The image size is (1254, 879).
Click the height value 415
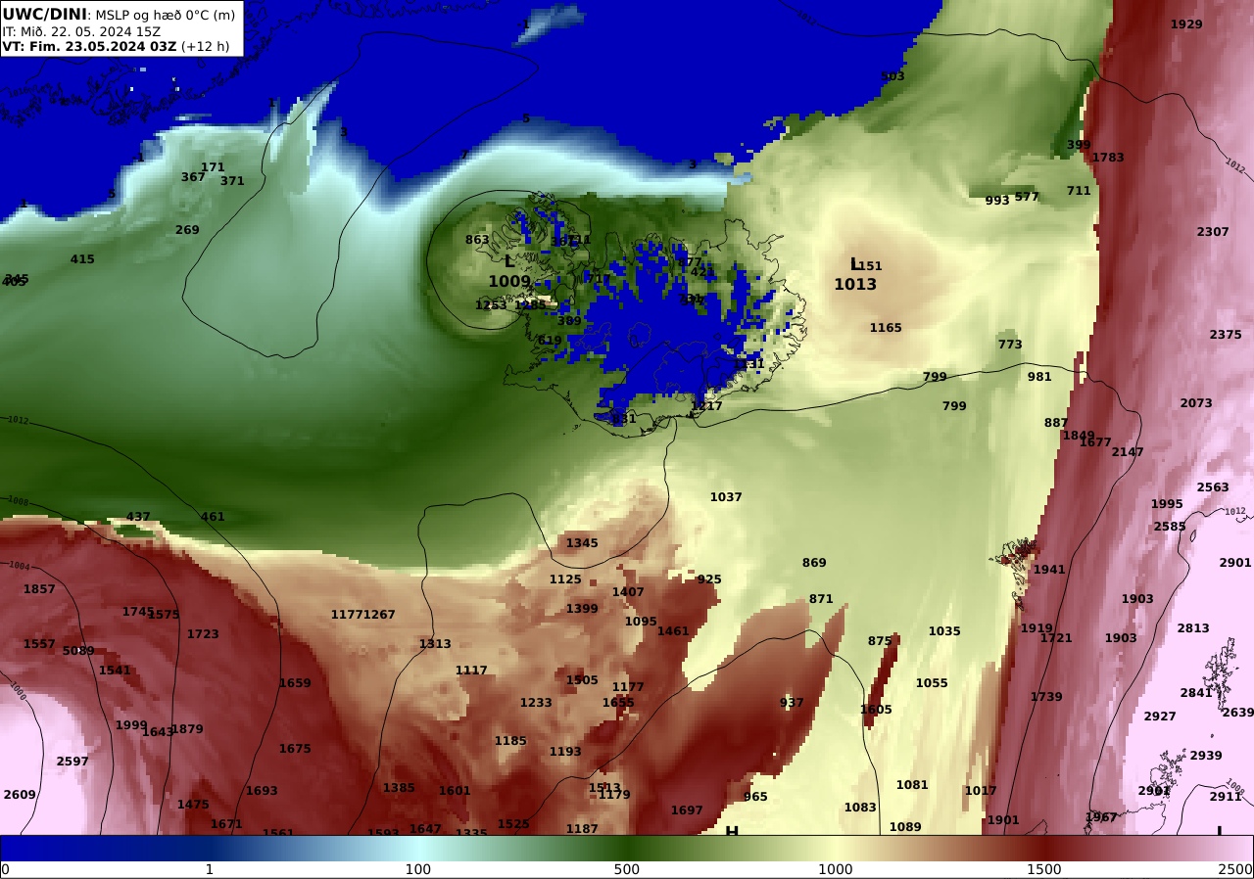coord(82,259)
